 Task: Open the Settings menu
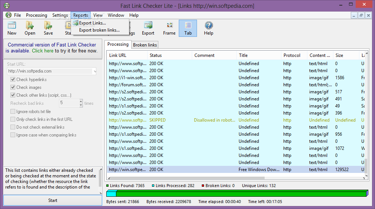point(60,15)
